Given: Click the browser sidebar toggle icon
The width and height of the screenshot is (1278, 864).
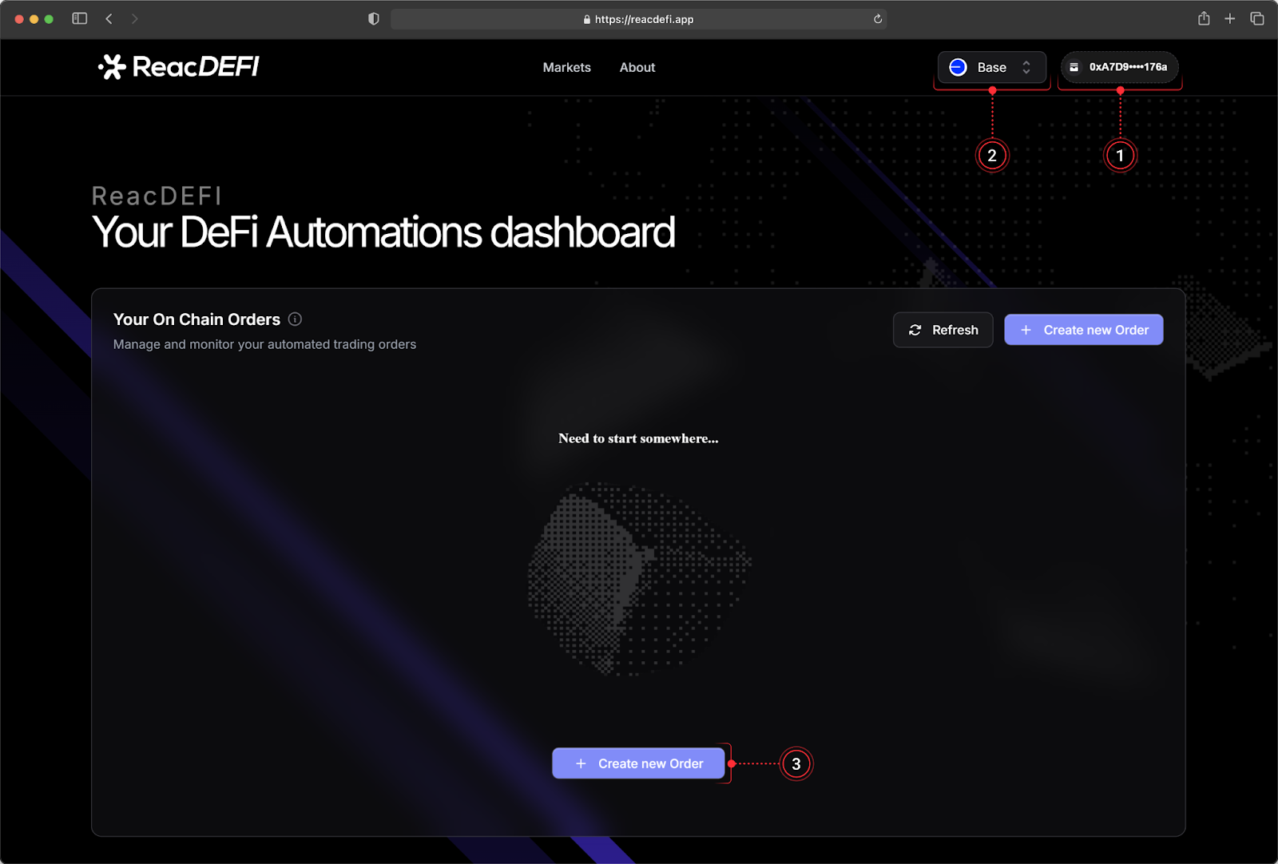Looking at the screenshot, I should pos(79,18).
